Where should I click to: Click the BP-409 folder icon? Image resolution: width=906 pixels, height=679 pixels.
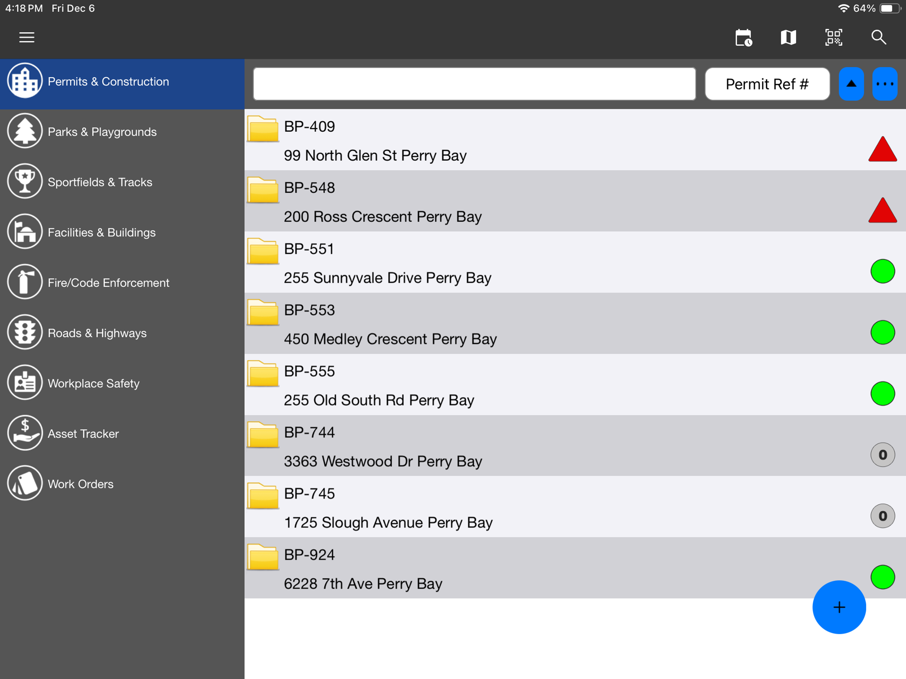tap(263, 129)
